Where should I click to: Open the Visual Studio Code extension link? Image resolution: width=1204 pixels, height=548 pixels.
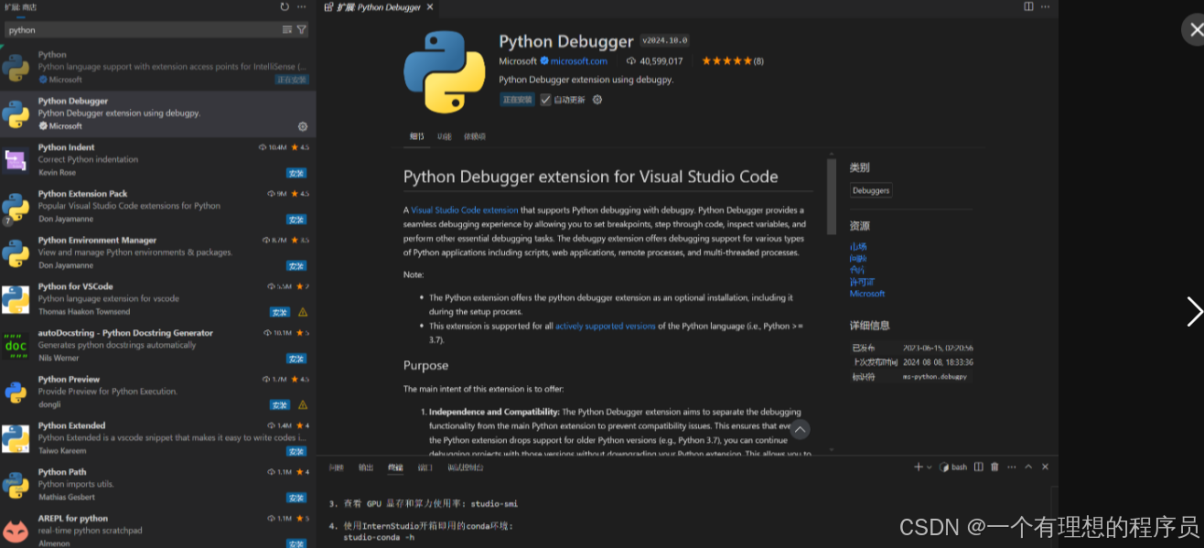(465, 210)
